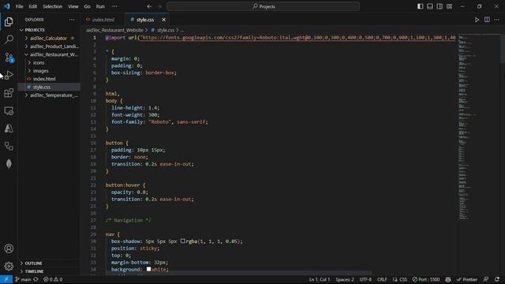Open the Explorer view in activity bar
The height and width of the screenshot is (284, 505).
(x=9, y=21)
